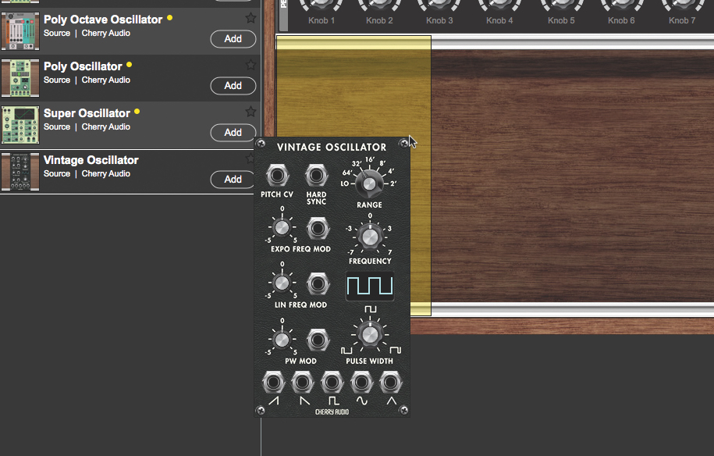Select the Poly Oscillator thumbnail
714x456 pixels.
point(20,78)
